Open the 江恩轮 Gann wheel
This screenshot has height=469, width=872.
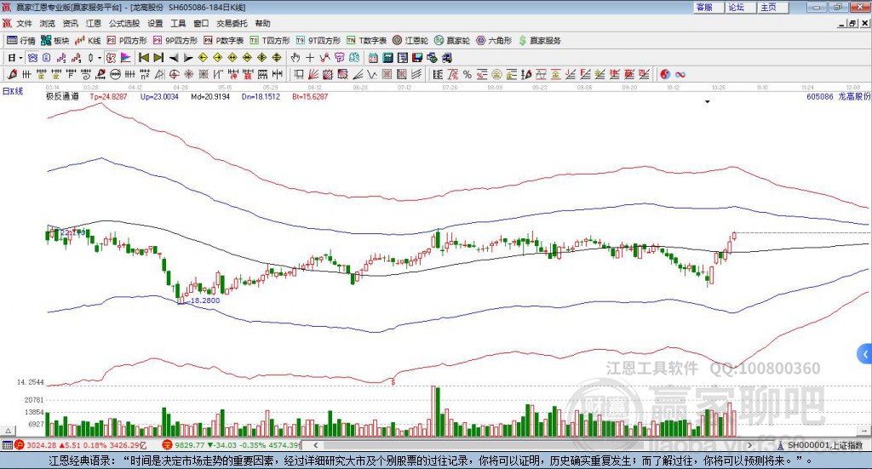pyautogui.click(x=410, y=41)
